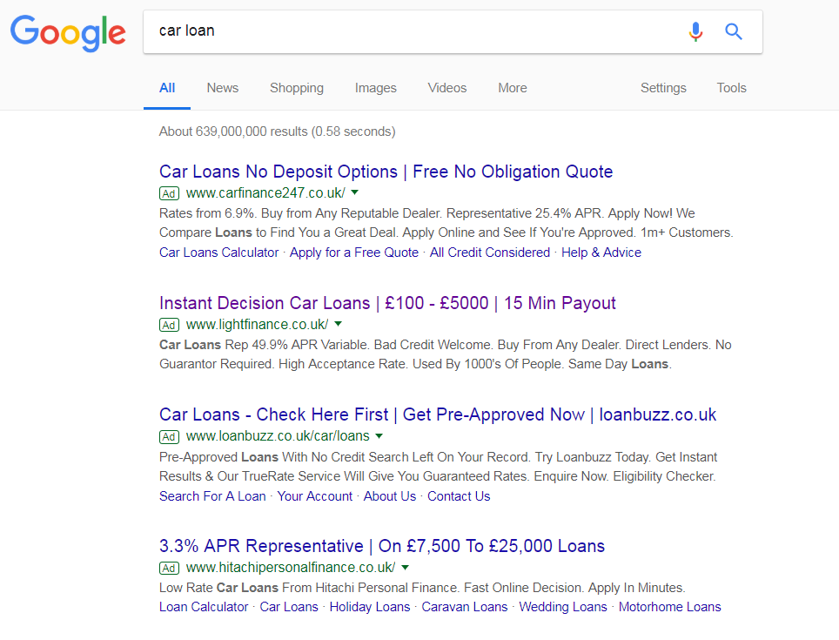Open Holiday Loans sitelink

point(370,607)
